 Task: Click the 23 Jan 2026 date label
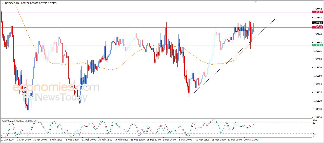[8, 139]
